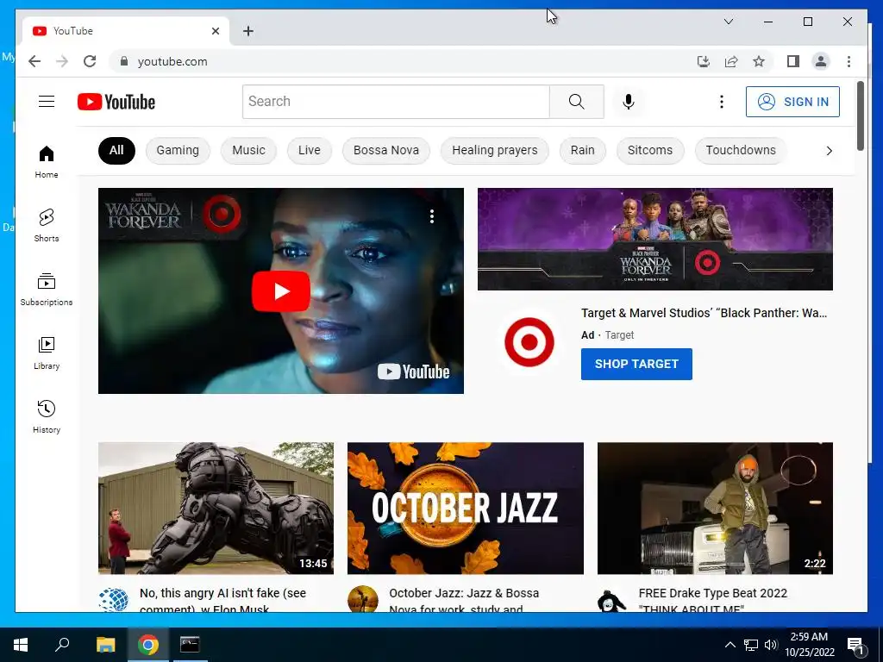Click the Target bullseye logo avatar
Screen dimensions: 883x662
529,342
